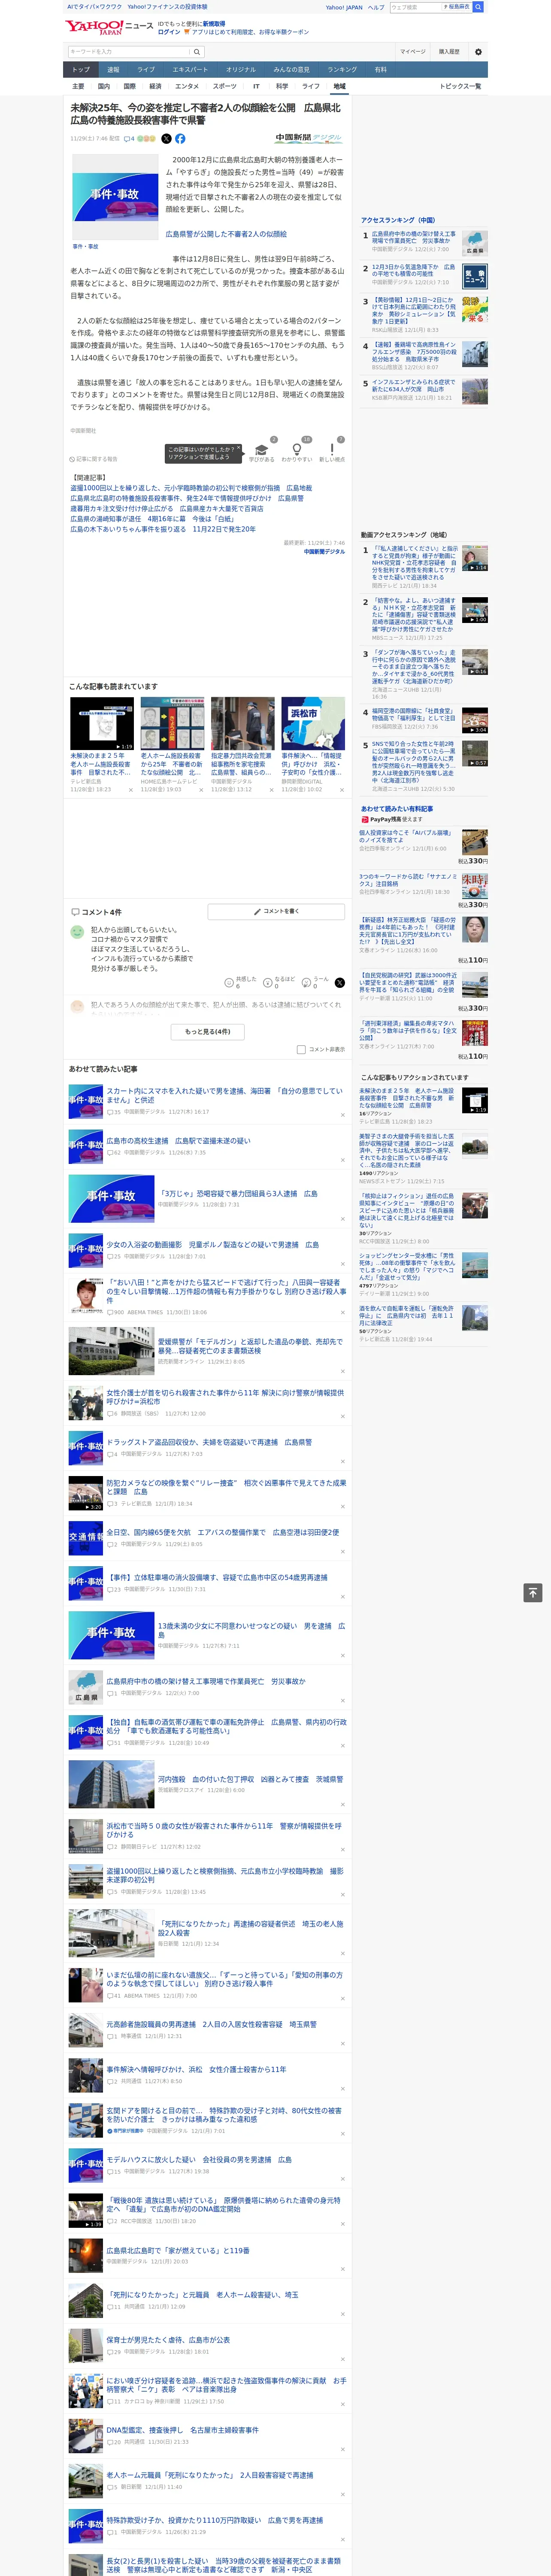React with わかりやすい lightbulb icon

tap(297, 451)
